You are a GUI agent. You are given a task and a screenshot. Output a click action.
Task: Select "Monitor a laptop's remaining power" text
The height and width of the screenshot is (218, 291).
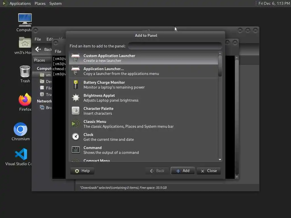click(114, 87)
